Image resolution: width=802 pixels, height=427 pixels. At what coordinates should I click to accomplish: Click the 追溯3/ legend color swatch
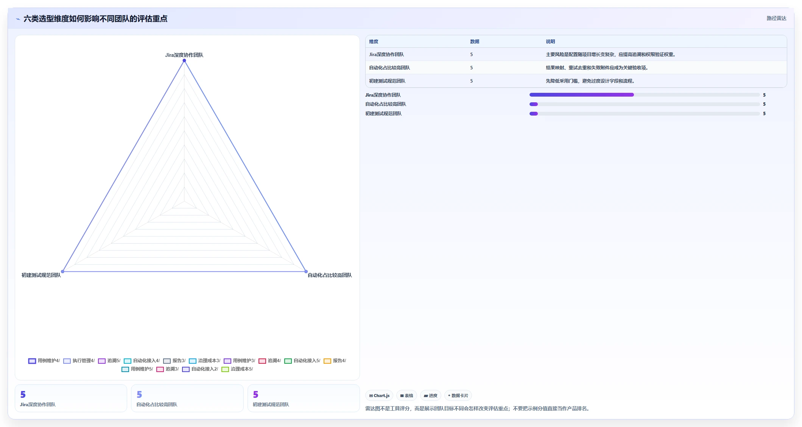tap(160, 369)
